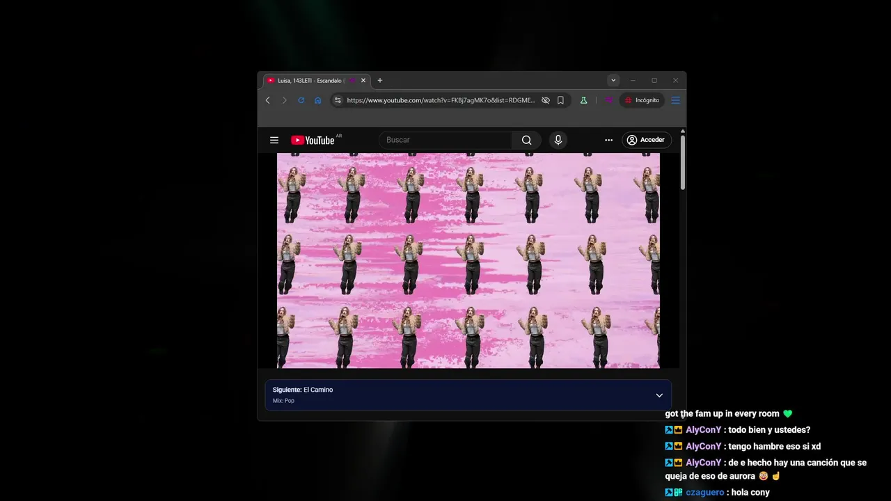Image resolution: width=891 pixels, height=501 pixels.
Task: Open the browser main menu icon
Action: point(675,100)
